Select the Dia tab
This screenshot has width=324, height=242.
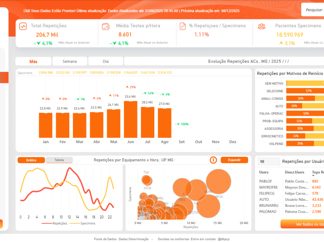(106, 61)
